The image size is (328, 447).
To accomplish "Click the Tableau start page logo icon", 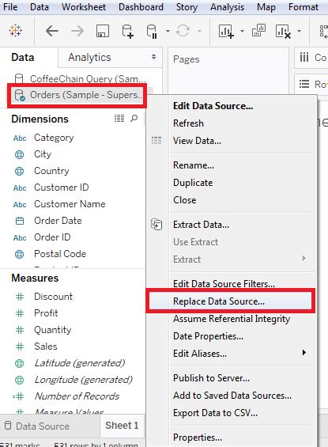I will [x=15, y=31].
